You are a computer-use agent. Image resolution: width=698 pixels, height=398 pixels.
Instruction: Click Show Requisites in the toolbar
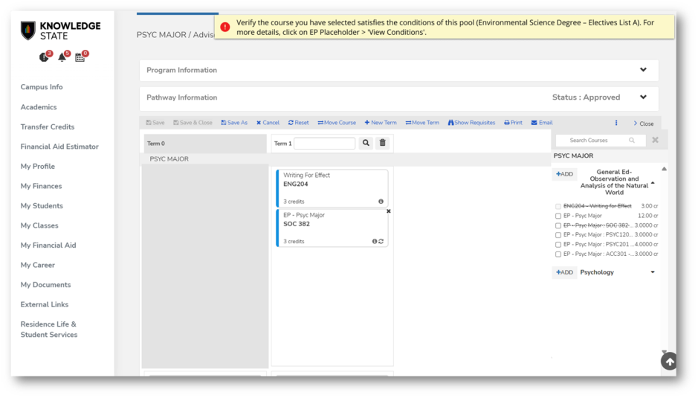(471, 123)
